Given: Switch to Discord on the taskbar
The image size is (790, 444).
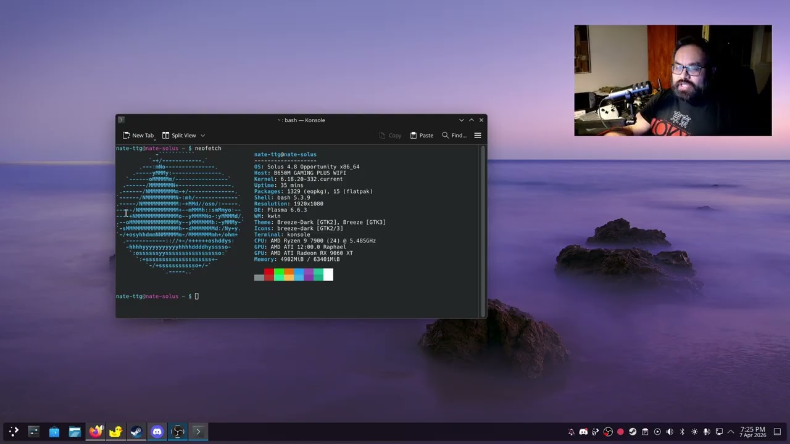Looking at the screenshot, I should pyautogui.click(x=157, y=432).
